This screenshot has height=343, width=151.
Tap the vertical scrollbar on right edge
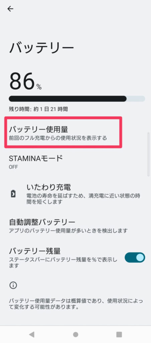point(148,154)
